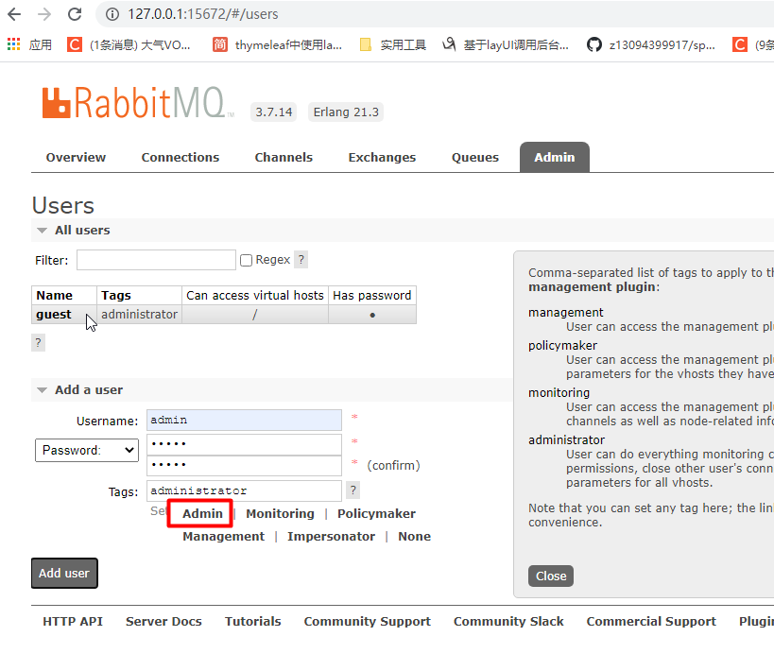This screenshot has width=774, height=671.
Task: Go to the Overview tab
Action: (76, 157)
